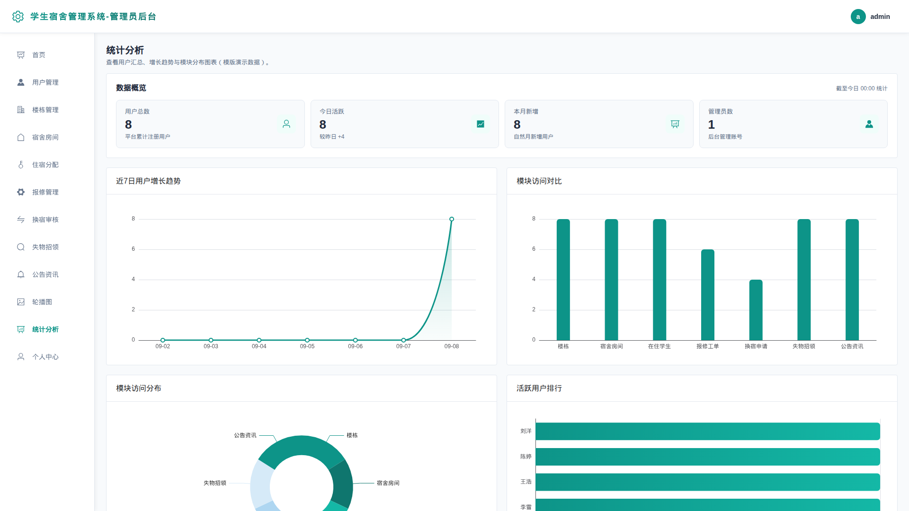Click the 在住学生 bar in bar chart
Viewport: 909px width, 511px height.
[x=659, y=280]
